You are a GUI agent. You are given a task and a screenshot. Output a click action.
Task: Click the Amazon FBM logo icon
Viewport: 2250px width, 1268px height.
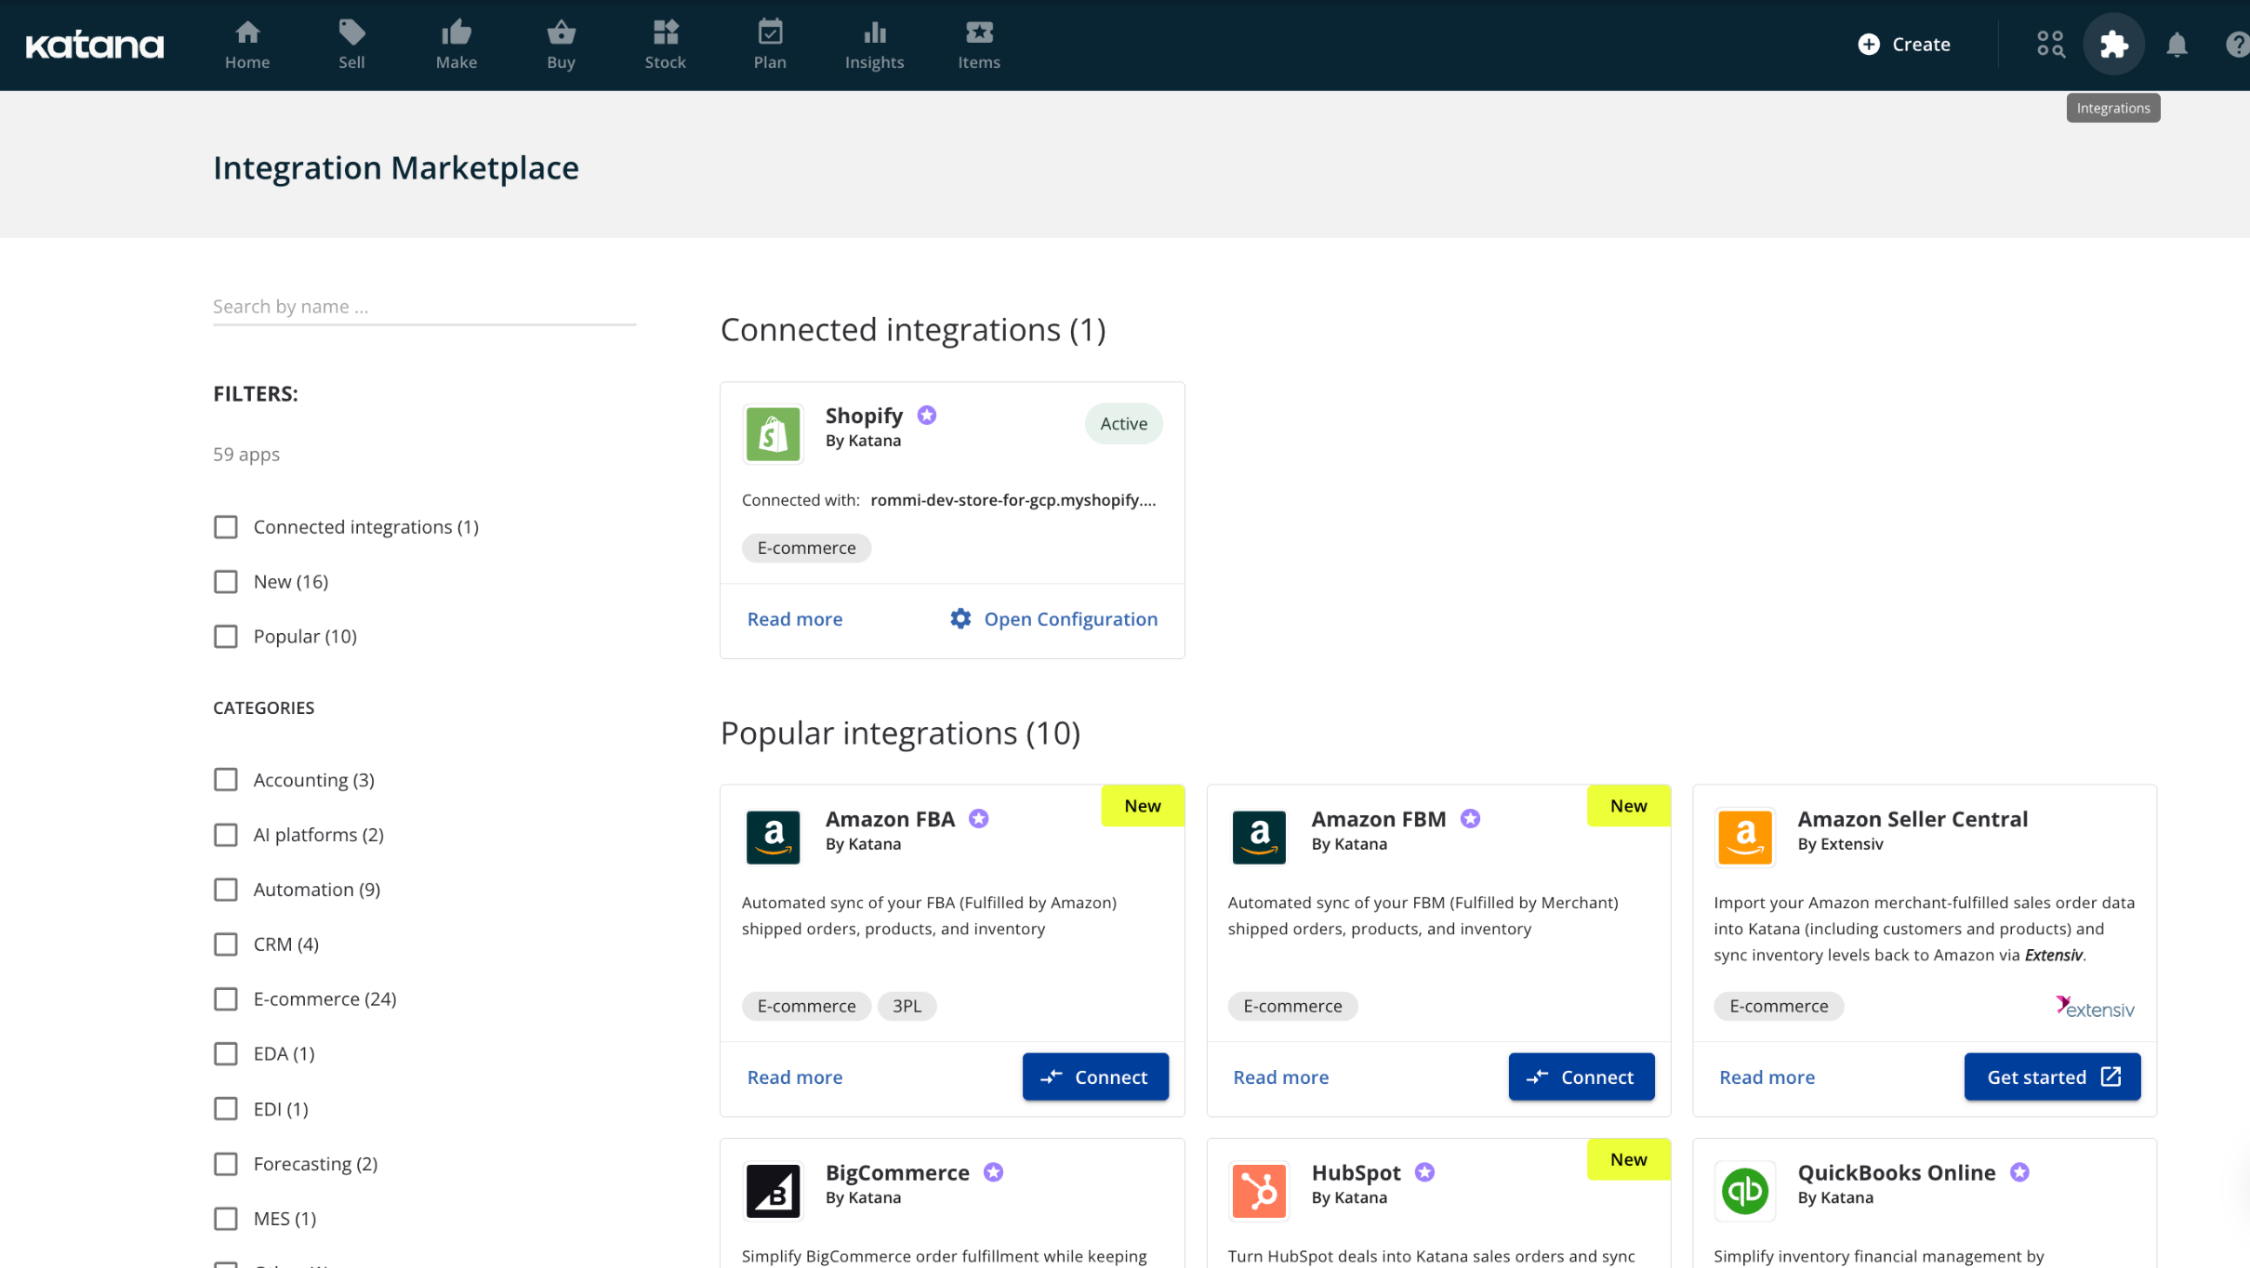[x=1259, y=838]
